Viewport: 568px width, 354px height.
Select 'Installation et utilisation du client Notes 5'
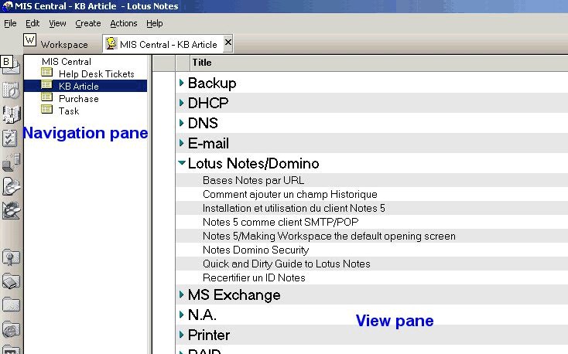(294, 208)
